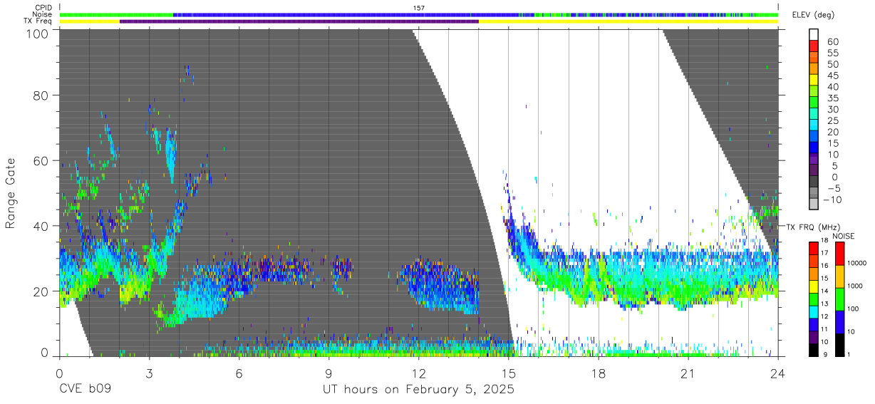Click the purple segment of TX Freq bar
Screen dimensions: 875x404
[299, 21]
